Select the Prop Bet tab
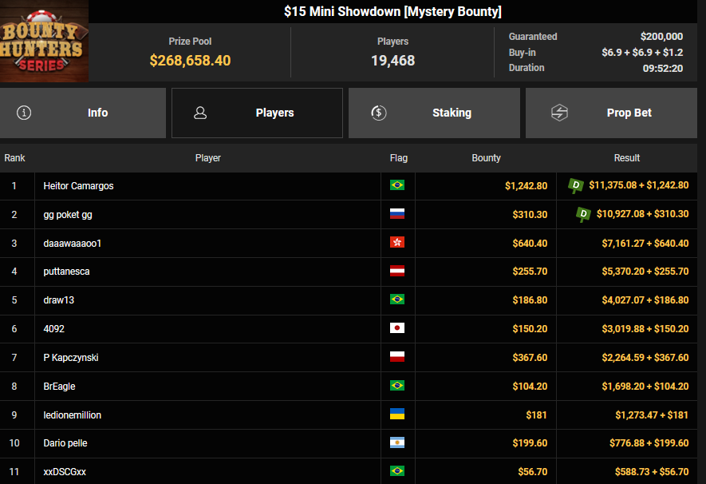The image size is (706, 484). pos(611,113)
